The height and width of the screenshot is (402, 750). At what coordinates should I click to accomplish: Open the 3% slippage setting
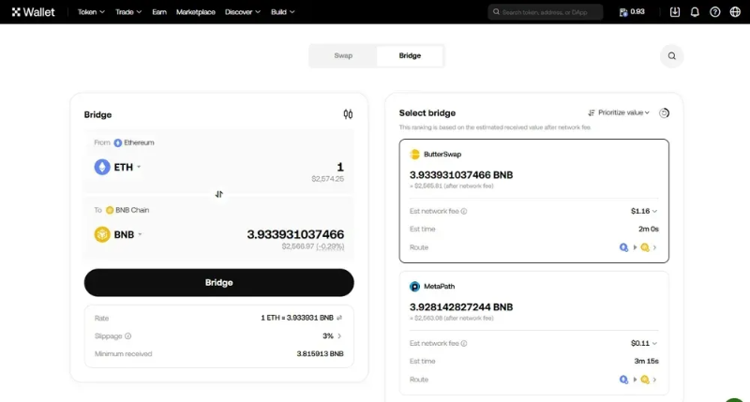(x=332, y=336)
